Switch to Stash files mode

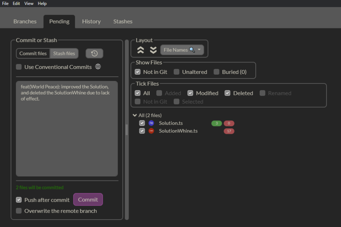pyautogui.click(x=64, y=54)
